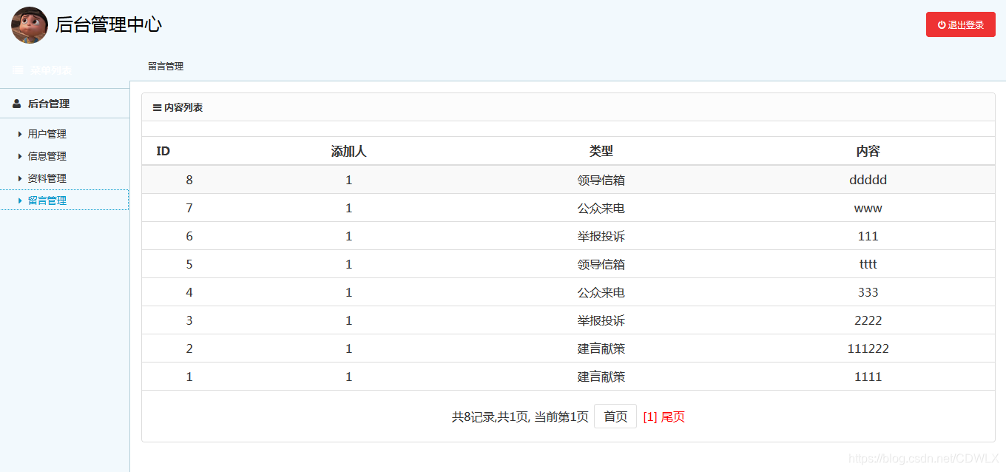Click ID cell with value 7
This screenshot has height=472, width=1006.
click(189, 208)
